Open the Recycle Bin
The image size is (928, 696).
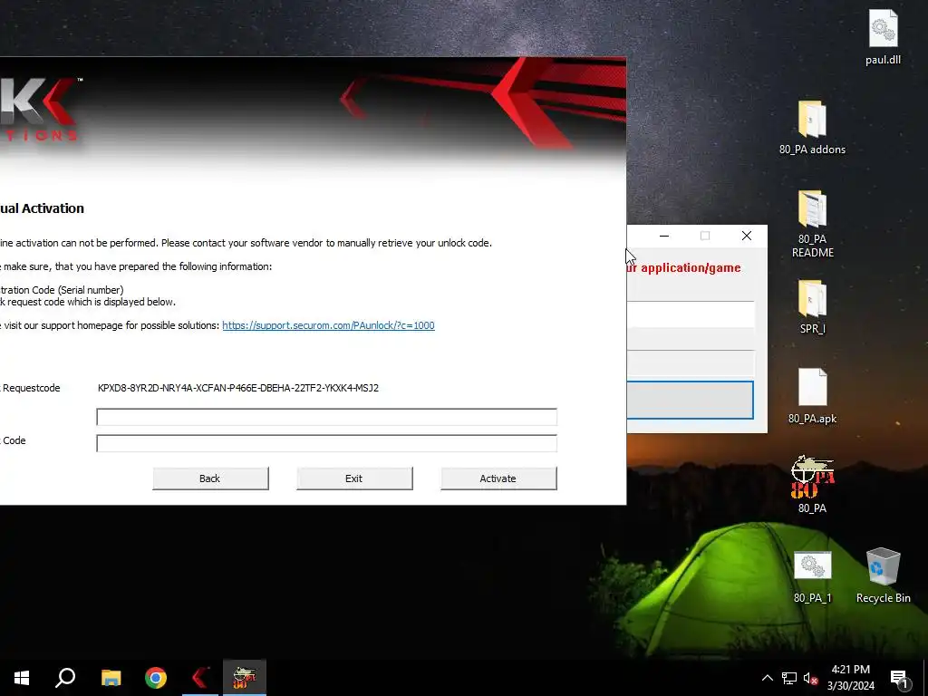coord(883,575)
